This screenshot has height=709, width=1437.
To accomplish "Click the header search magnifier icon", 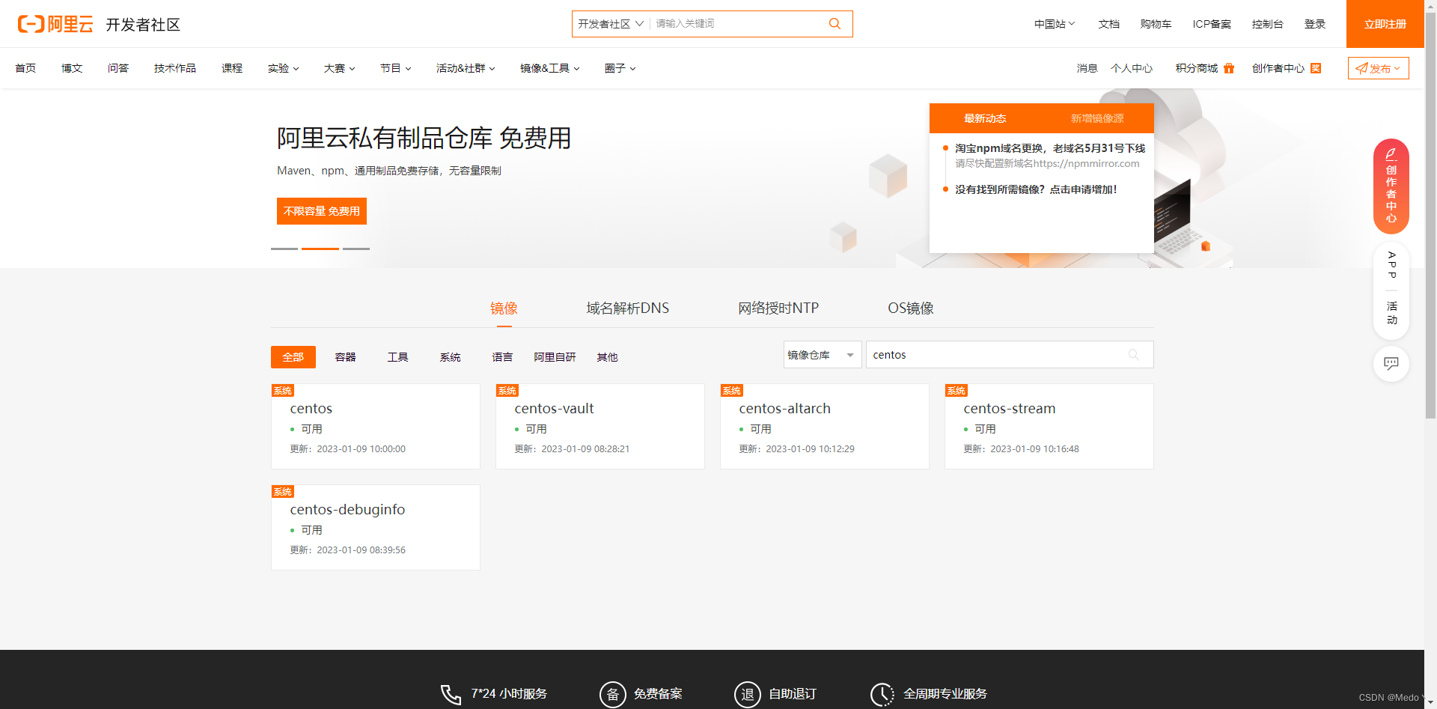I will point(835,24).
